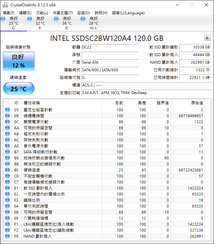Select the 重定位磁區計數 attribute row
The height and width of the screenshot is (244, 214).
104,110
